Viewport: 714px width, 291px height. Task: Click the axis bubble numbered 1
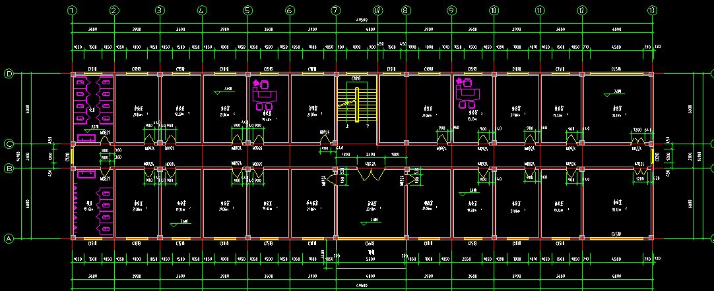tap(72, 10)
